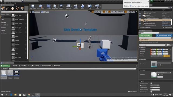Click the Static Mesh browse-to-asset magnifier icon
The height and width of the screenshot is (97, 173).
click(x=161, y=65)
